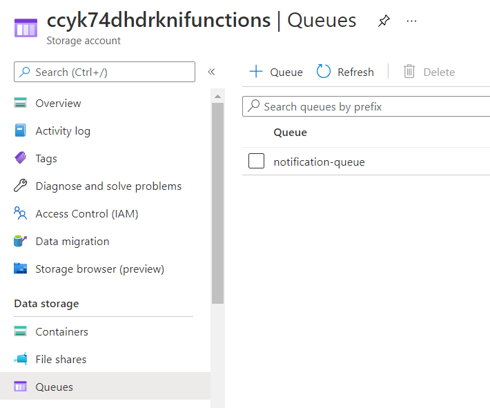
Task: Open the notification-queue link
Action: pyautogui.click(x=319, y=162)
